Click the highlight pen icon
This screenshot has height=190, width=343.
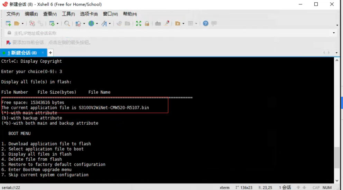pos(167,23)
